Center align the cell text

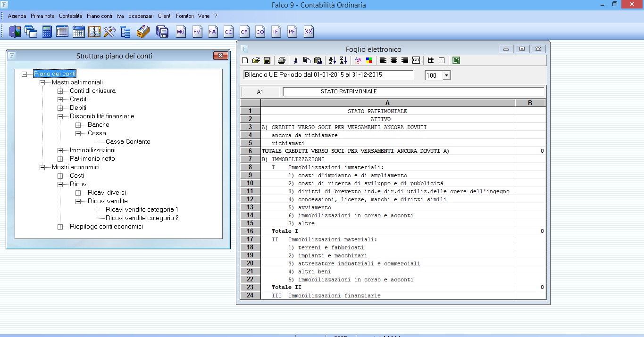click(x=394, y=60)
